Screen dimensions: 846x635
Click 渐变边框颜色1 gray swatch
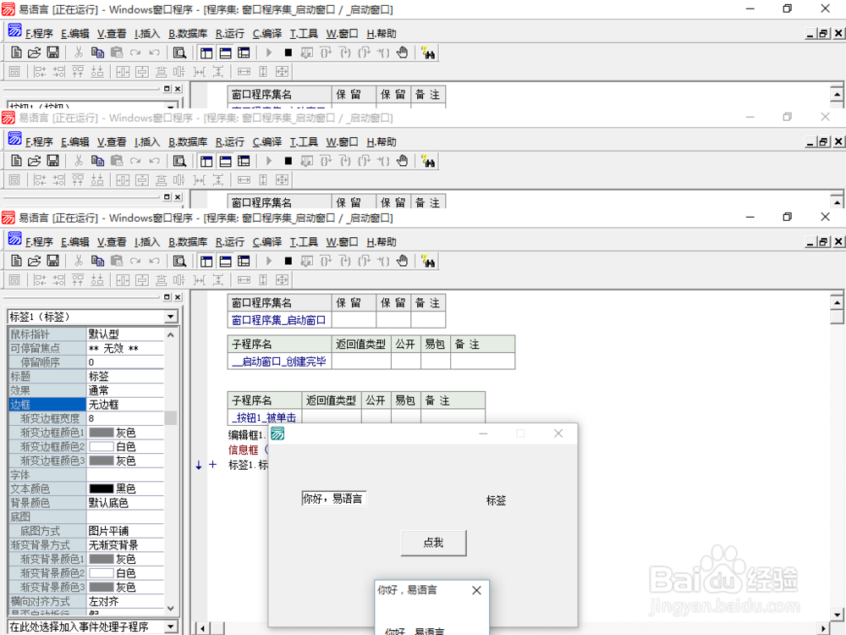(x=102, y=433)
